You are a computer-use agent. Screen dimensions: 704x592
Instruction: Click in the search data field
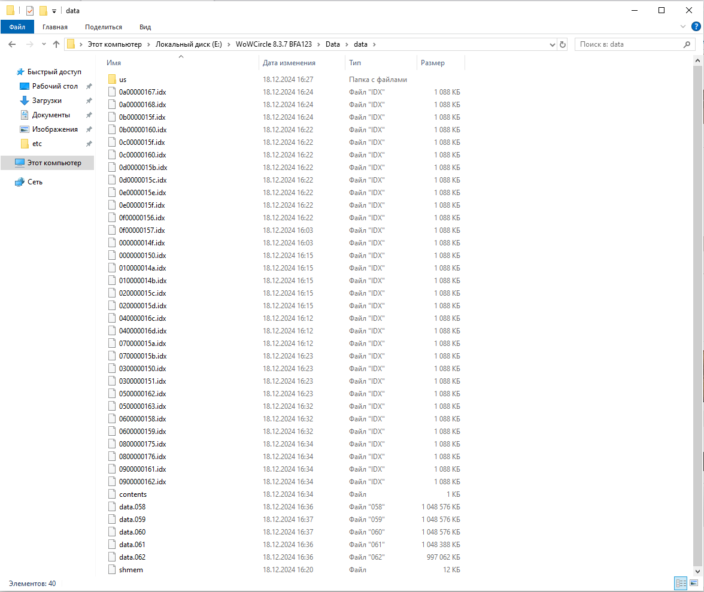[629, 44]
